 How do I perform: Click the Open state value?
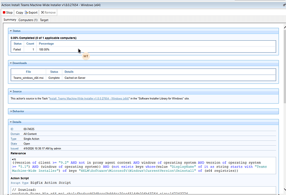[x=27, y=144]
